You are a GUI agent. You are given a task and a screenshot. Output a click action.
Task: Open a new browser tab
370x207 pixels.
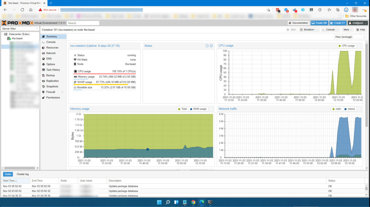point(51,3)
